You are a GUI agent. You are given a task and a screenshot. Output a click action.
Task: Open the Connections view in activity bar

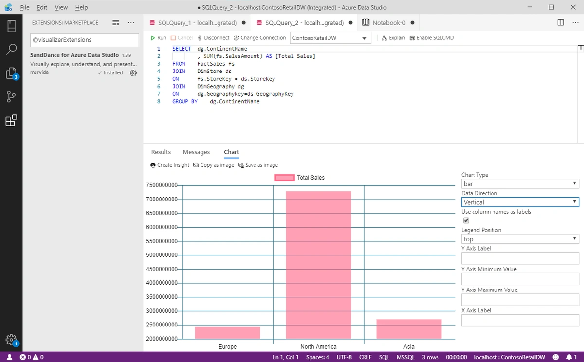11,26
